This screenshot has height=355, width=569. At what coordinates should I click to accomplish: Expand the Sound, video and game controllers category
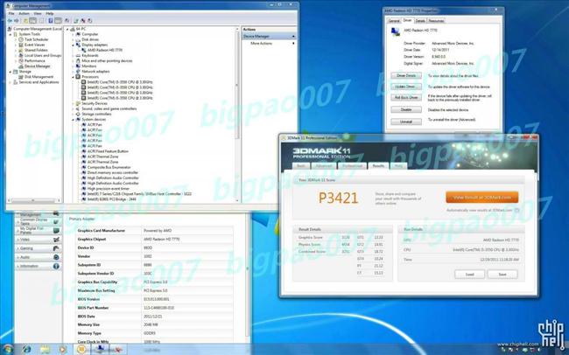point(73,108)
